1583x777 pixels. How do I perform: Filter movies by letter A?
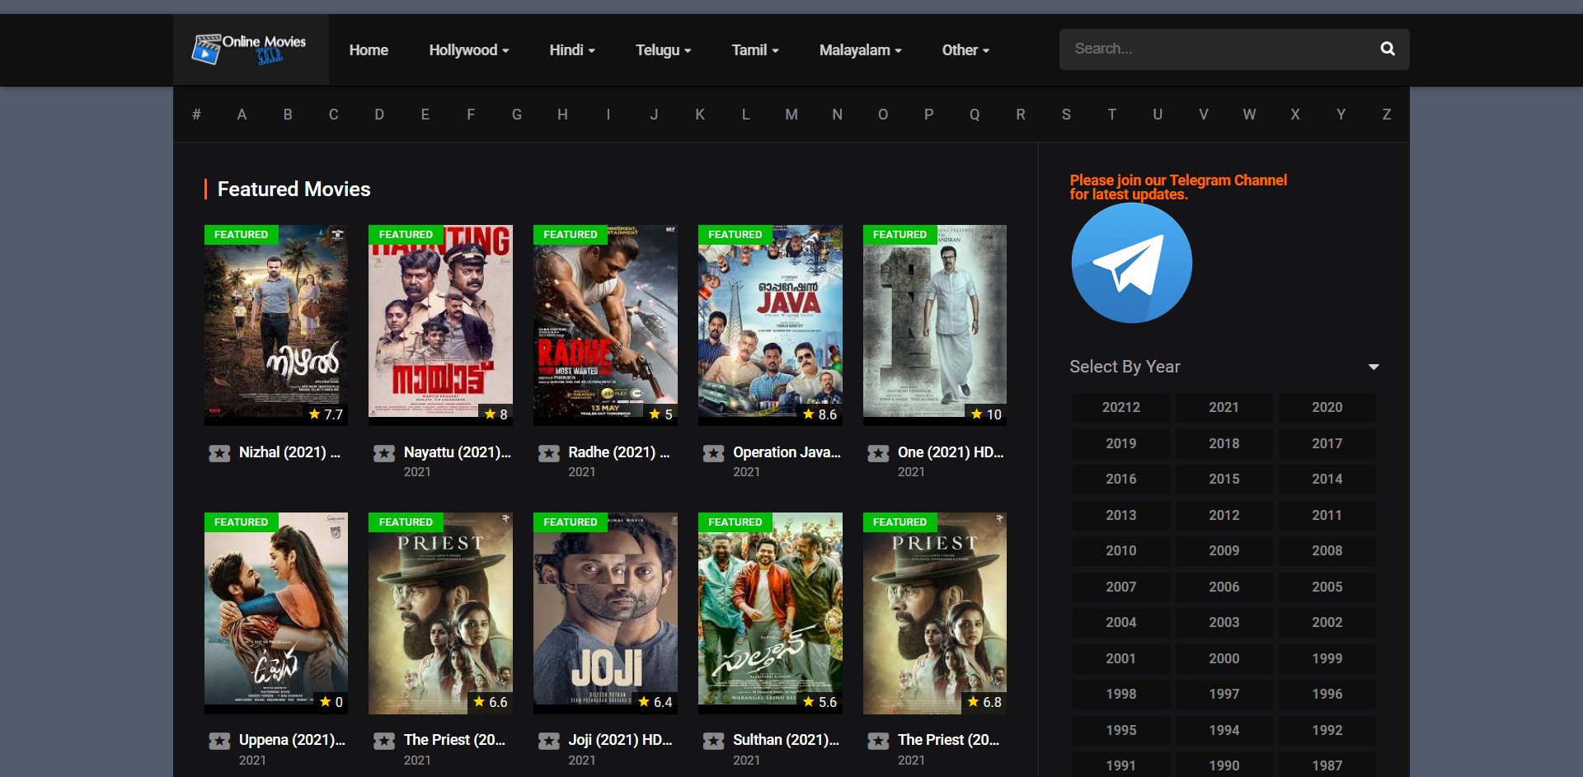pos(242,115)
